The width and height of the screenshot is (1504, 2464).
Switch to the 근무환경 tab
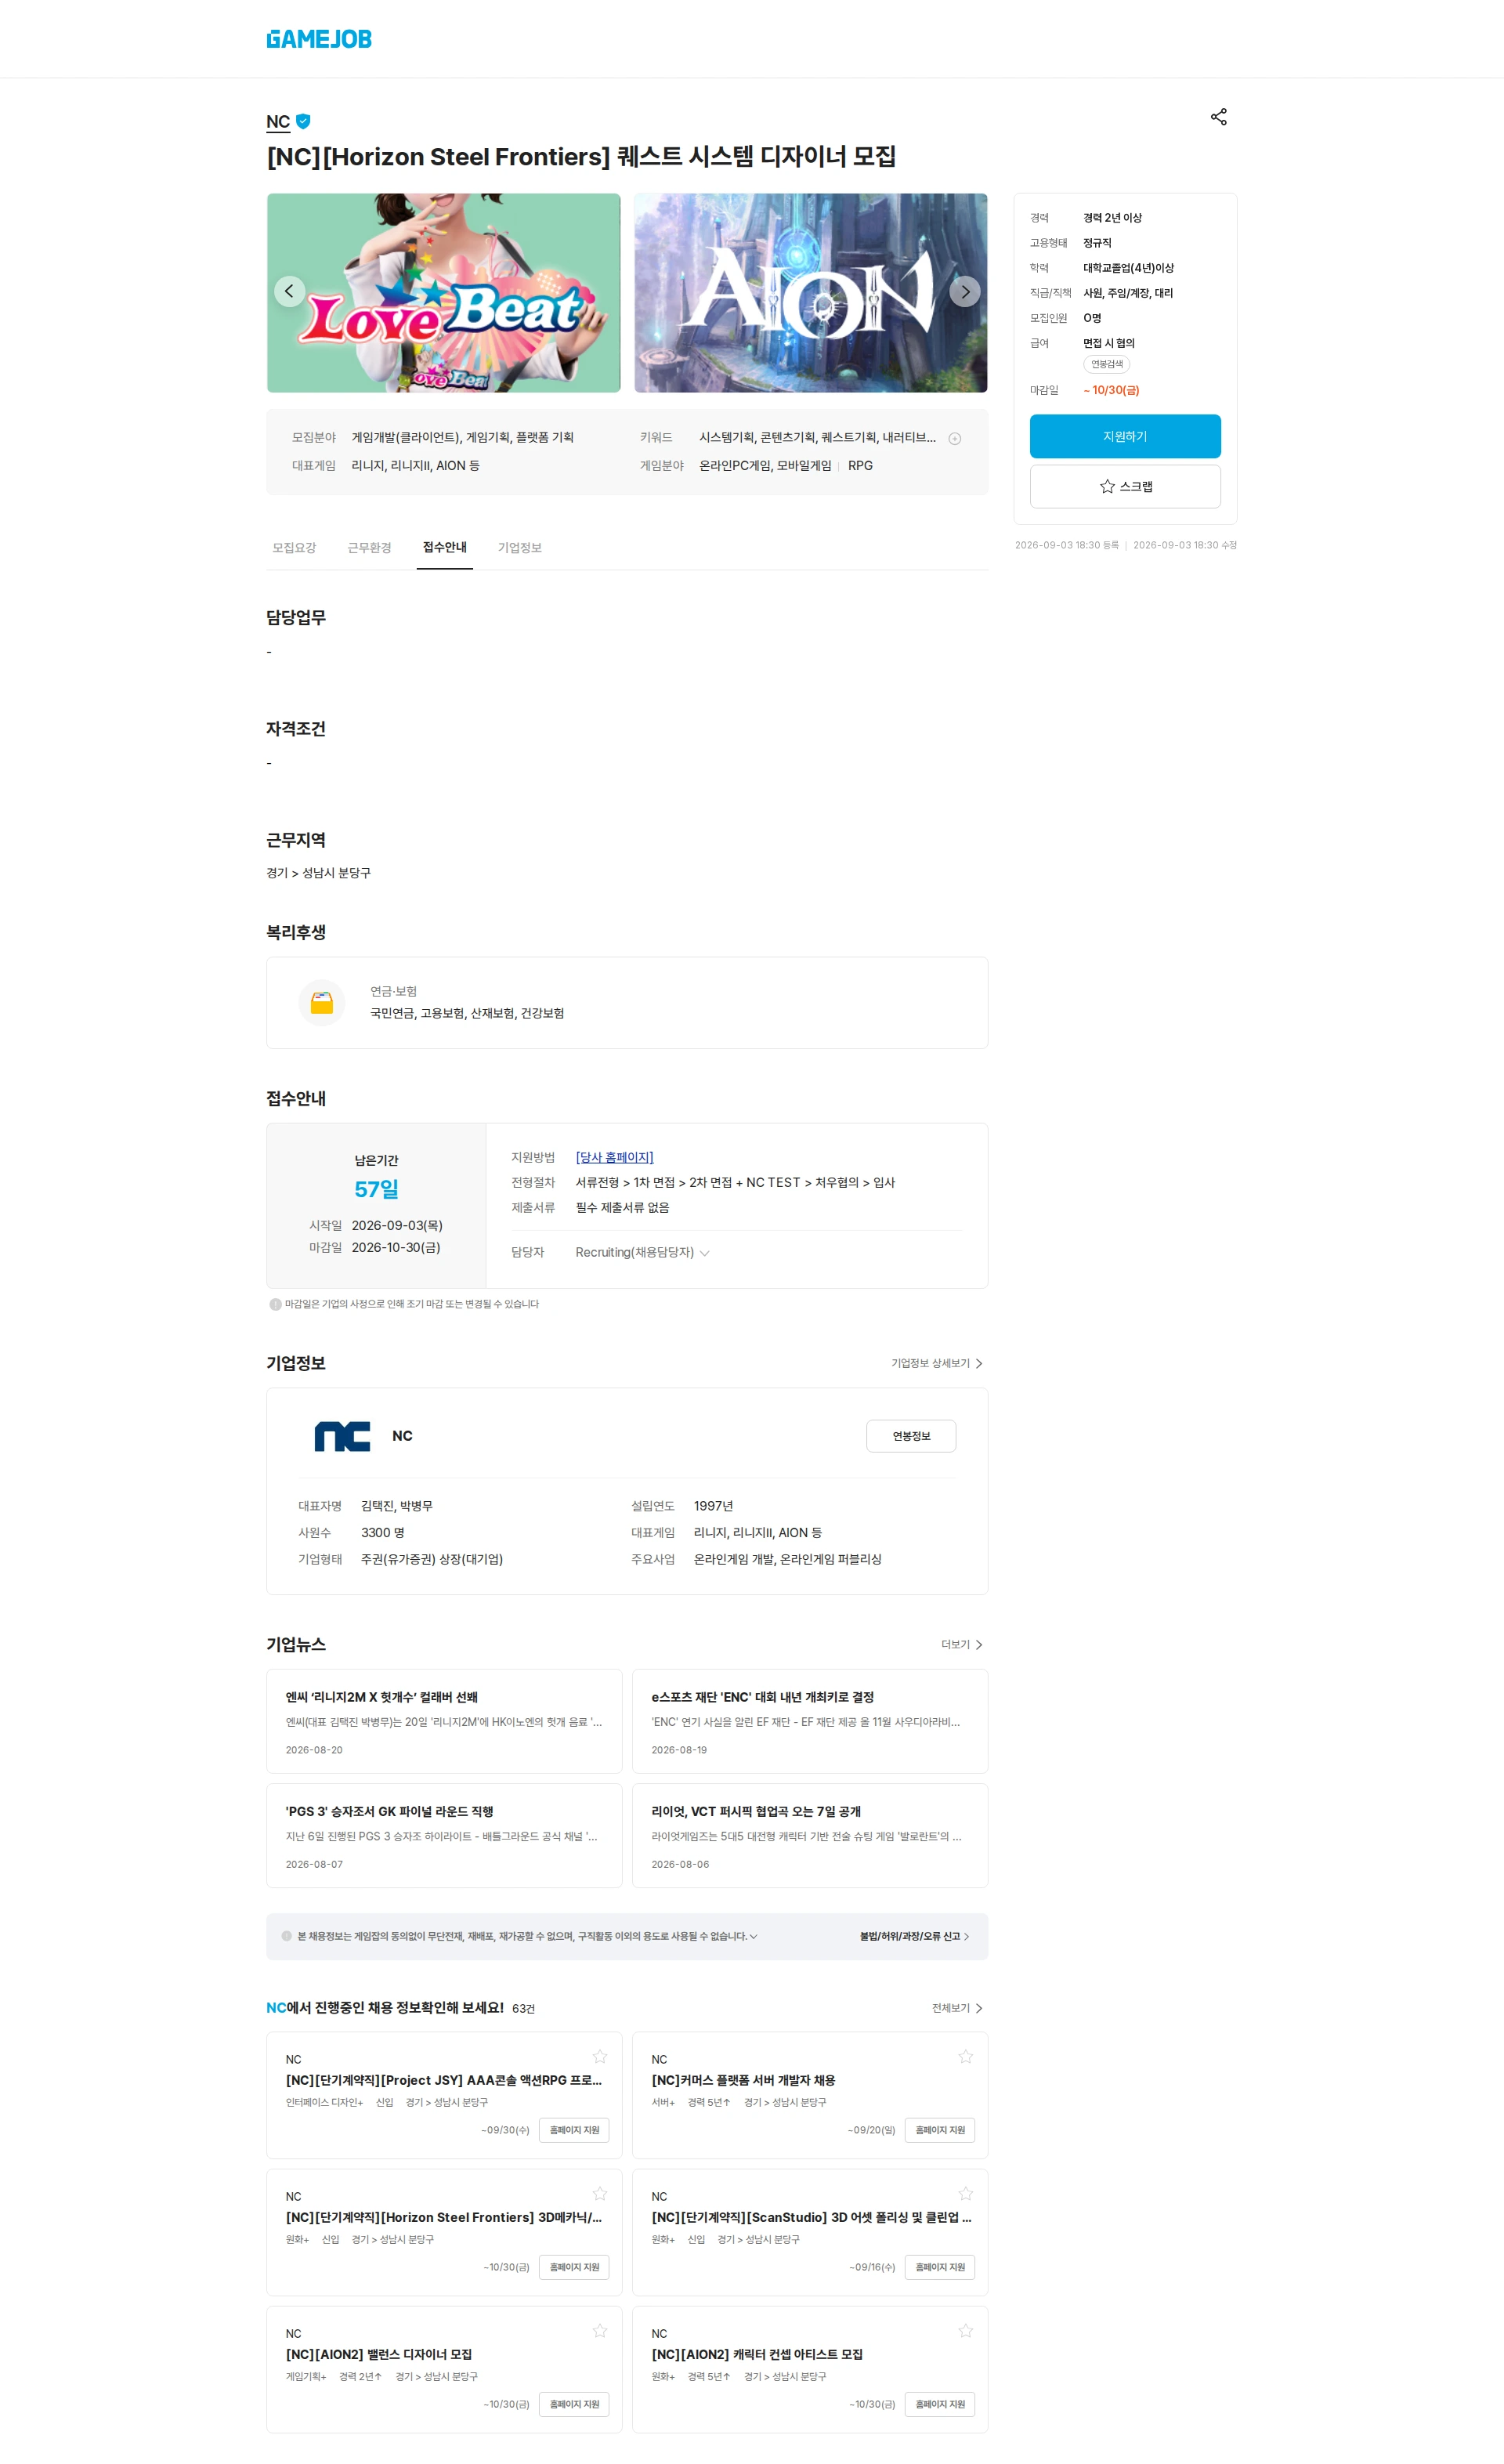[x=369, y=548]
